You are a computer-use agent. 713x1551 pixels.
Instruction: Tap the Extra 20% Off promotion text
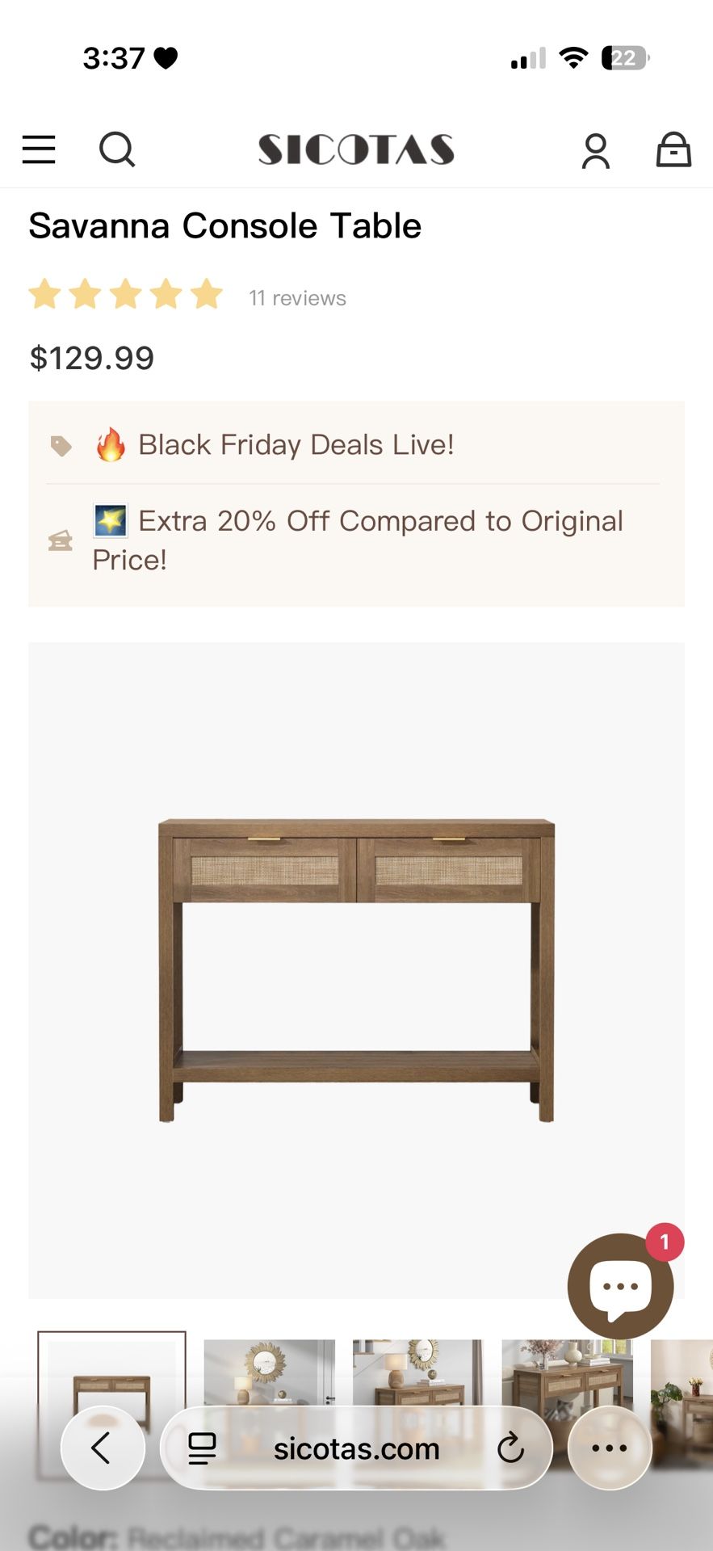(x=358, y=539)
